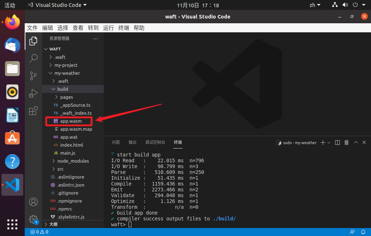Open the _waft_index.ts file
The image size is (371, 236).
pos(73,113)
